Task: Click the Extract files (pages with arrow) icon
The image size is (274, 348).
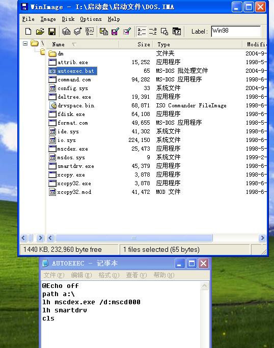Action: [78, 32]
